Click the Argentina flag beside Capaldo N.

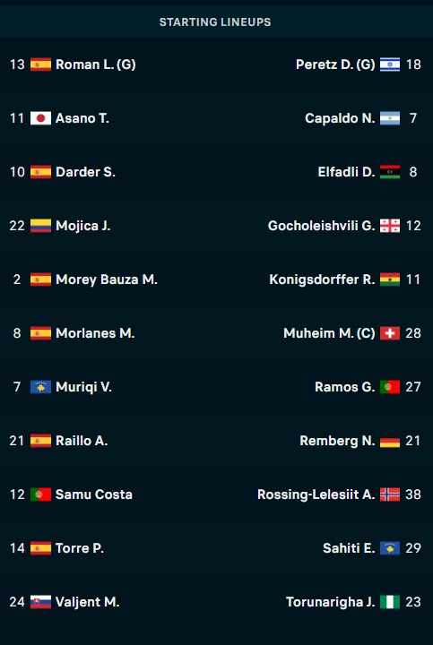click(390, 118)
